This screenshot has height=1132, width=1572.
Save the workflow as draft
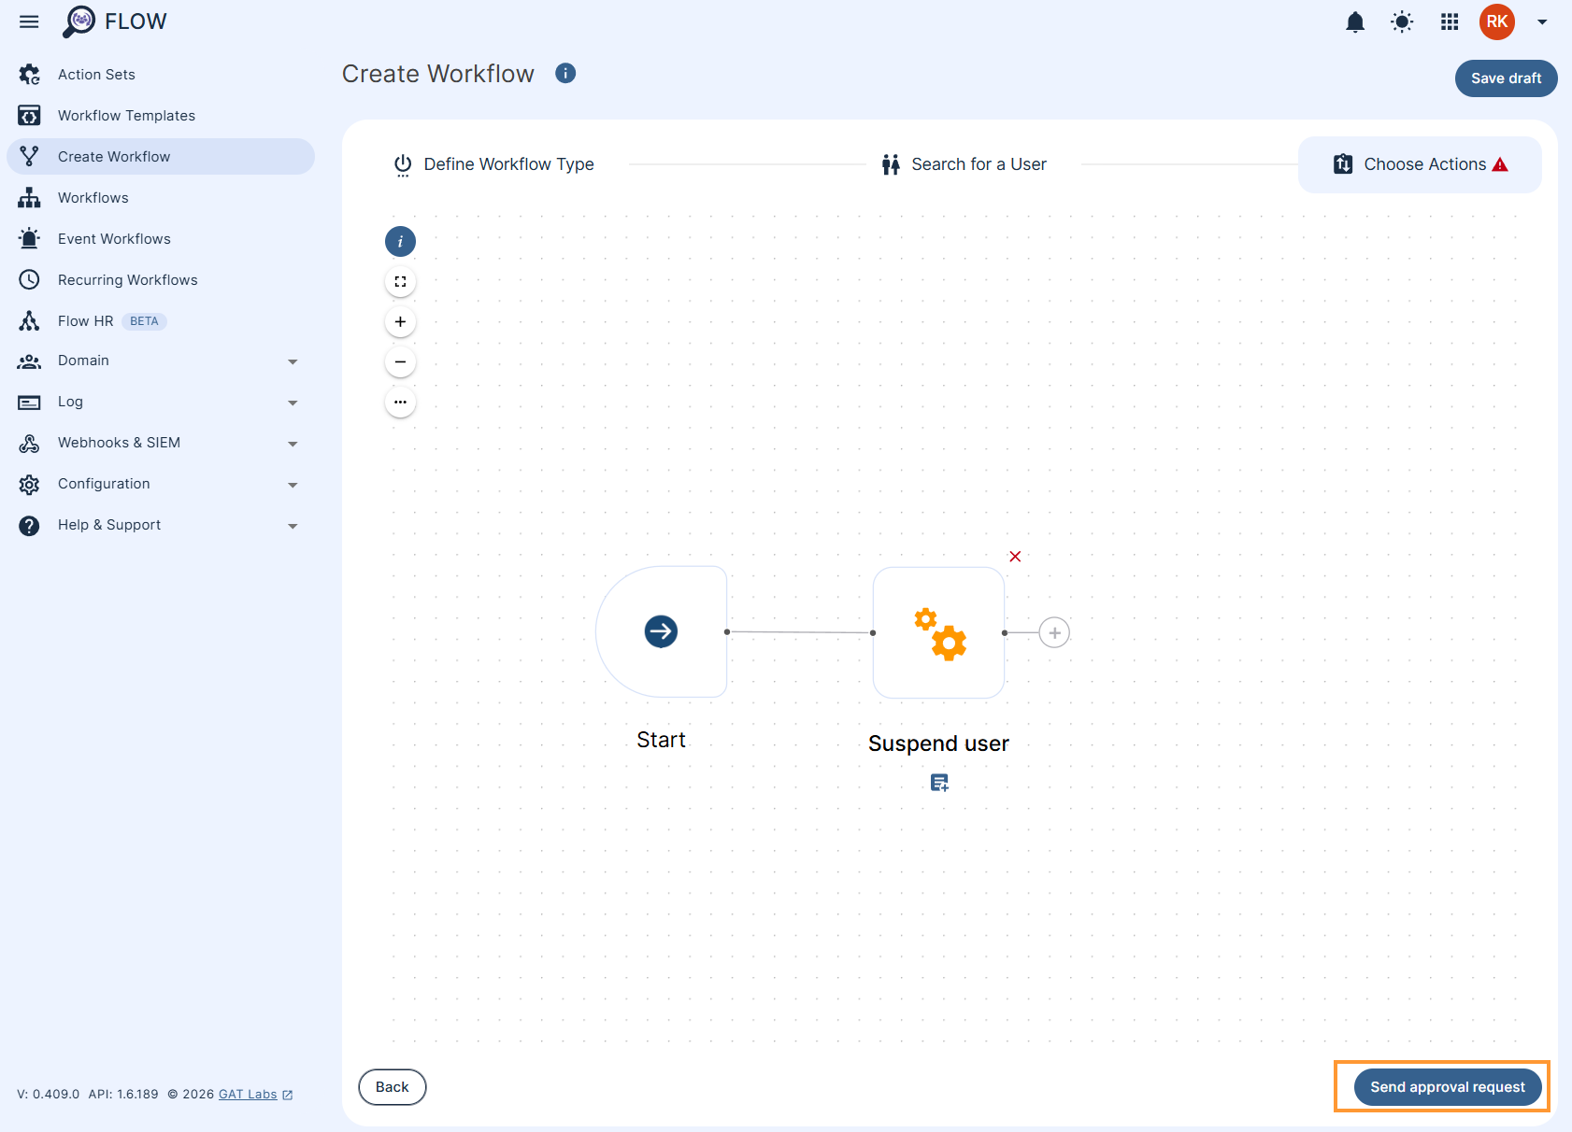[x=1505, y=78]
